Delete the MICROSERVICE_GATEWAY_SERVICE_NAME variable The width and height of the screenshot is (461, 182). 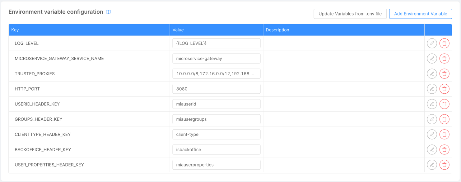444,58
